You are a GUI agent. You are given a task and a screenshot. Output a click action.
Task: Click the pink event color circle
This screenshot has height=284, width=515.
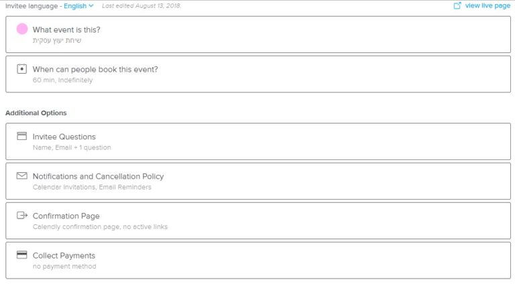click(22, 29)
